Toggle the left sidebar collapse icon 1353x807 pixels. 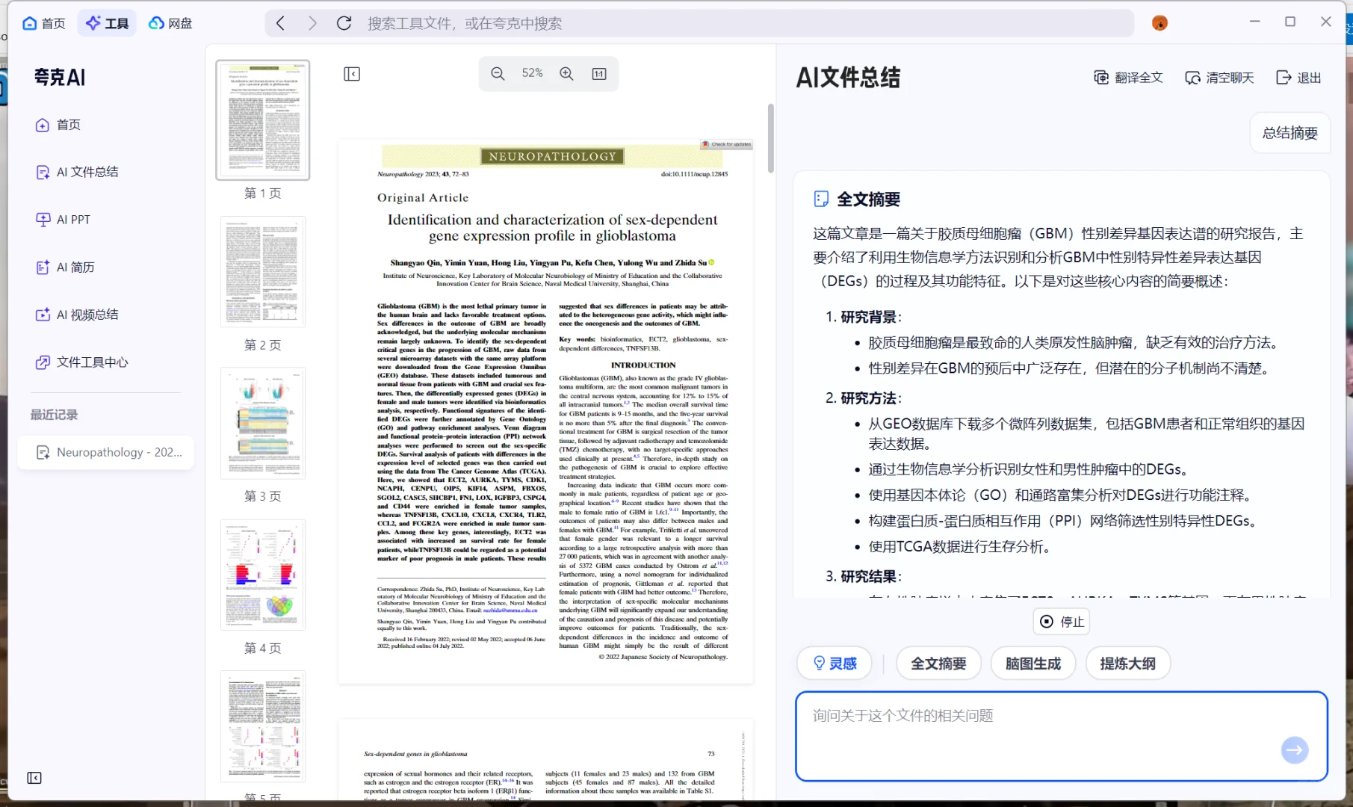[34, 778]
